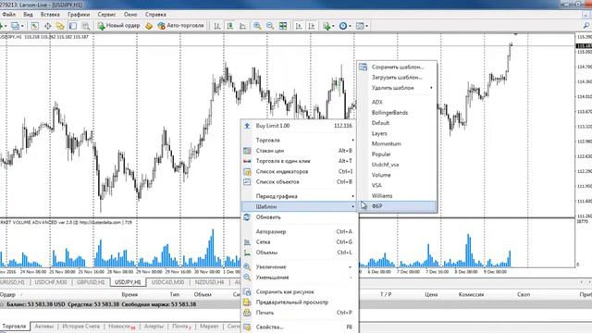Sort by the Время column header
This screenshot has width=592, height=333.
point(129,294)
